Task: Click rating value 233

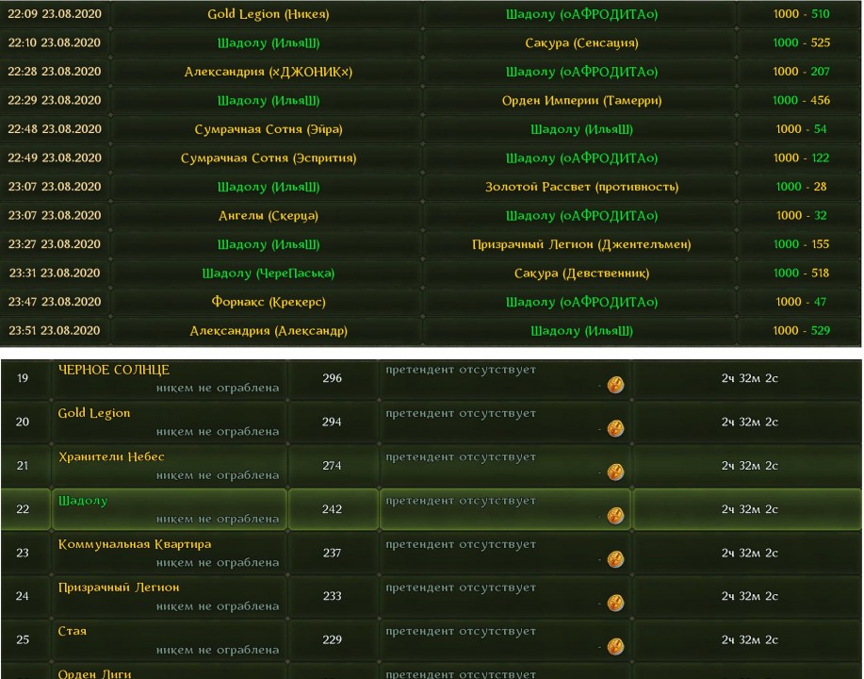Action: [x=332, y=596]
